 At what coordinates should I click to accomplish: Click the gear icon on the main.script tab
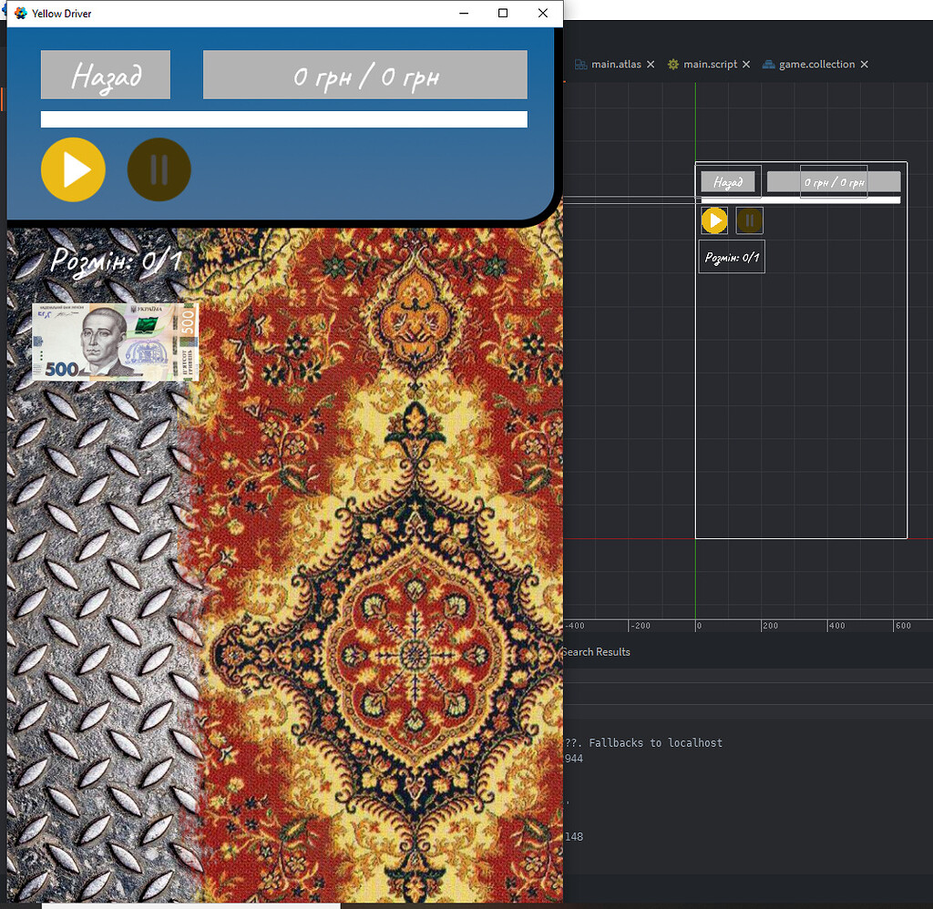[x=675, y=64]
